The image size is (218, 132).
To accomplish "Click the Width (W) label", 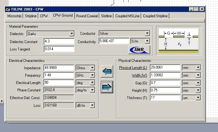I will pyautogui.click(x=139, y=75).
